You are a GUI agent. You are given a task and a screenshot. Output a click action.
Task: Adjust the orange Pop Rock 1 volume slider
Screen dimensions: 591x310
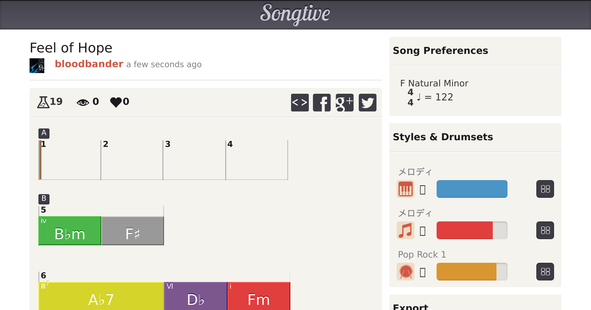pyautogui.click(x=472, y=272)
